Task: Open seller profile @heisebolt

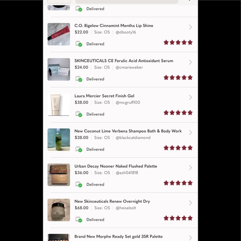Action: tap(126, 208)
